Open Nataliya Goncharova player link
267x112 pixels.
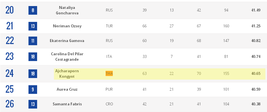tap(67, 10)
